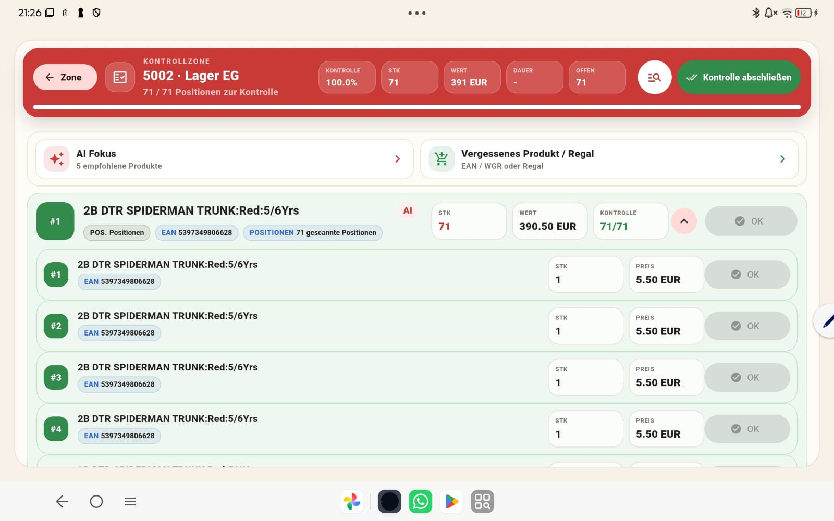Select position #2 green badge
This screenshot has height=521, width=834.
click(56, 326)
